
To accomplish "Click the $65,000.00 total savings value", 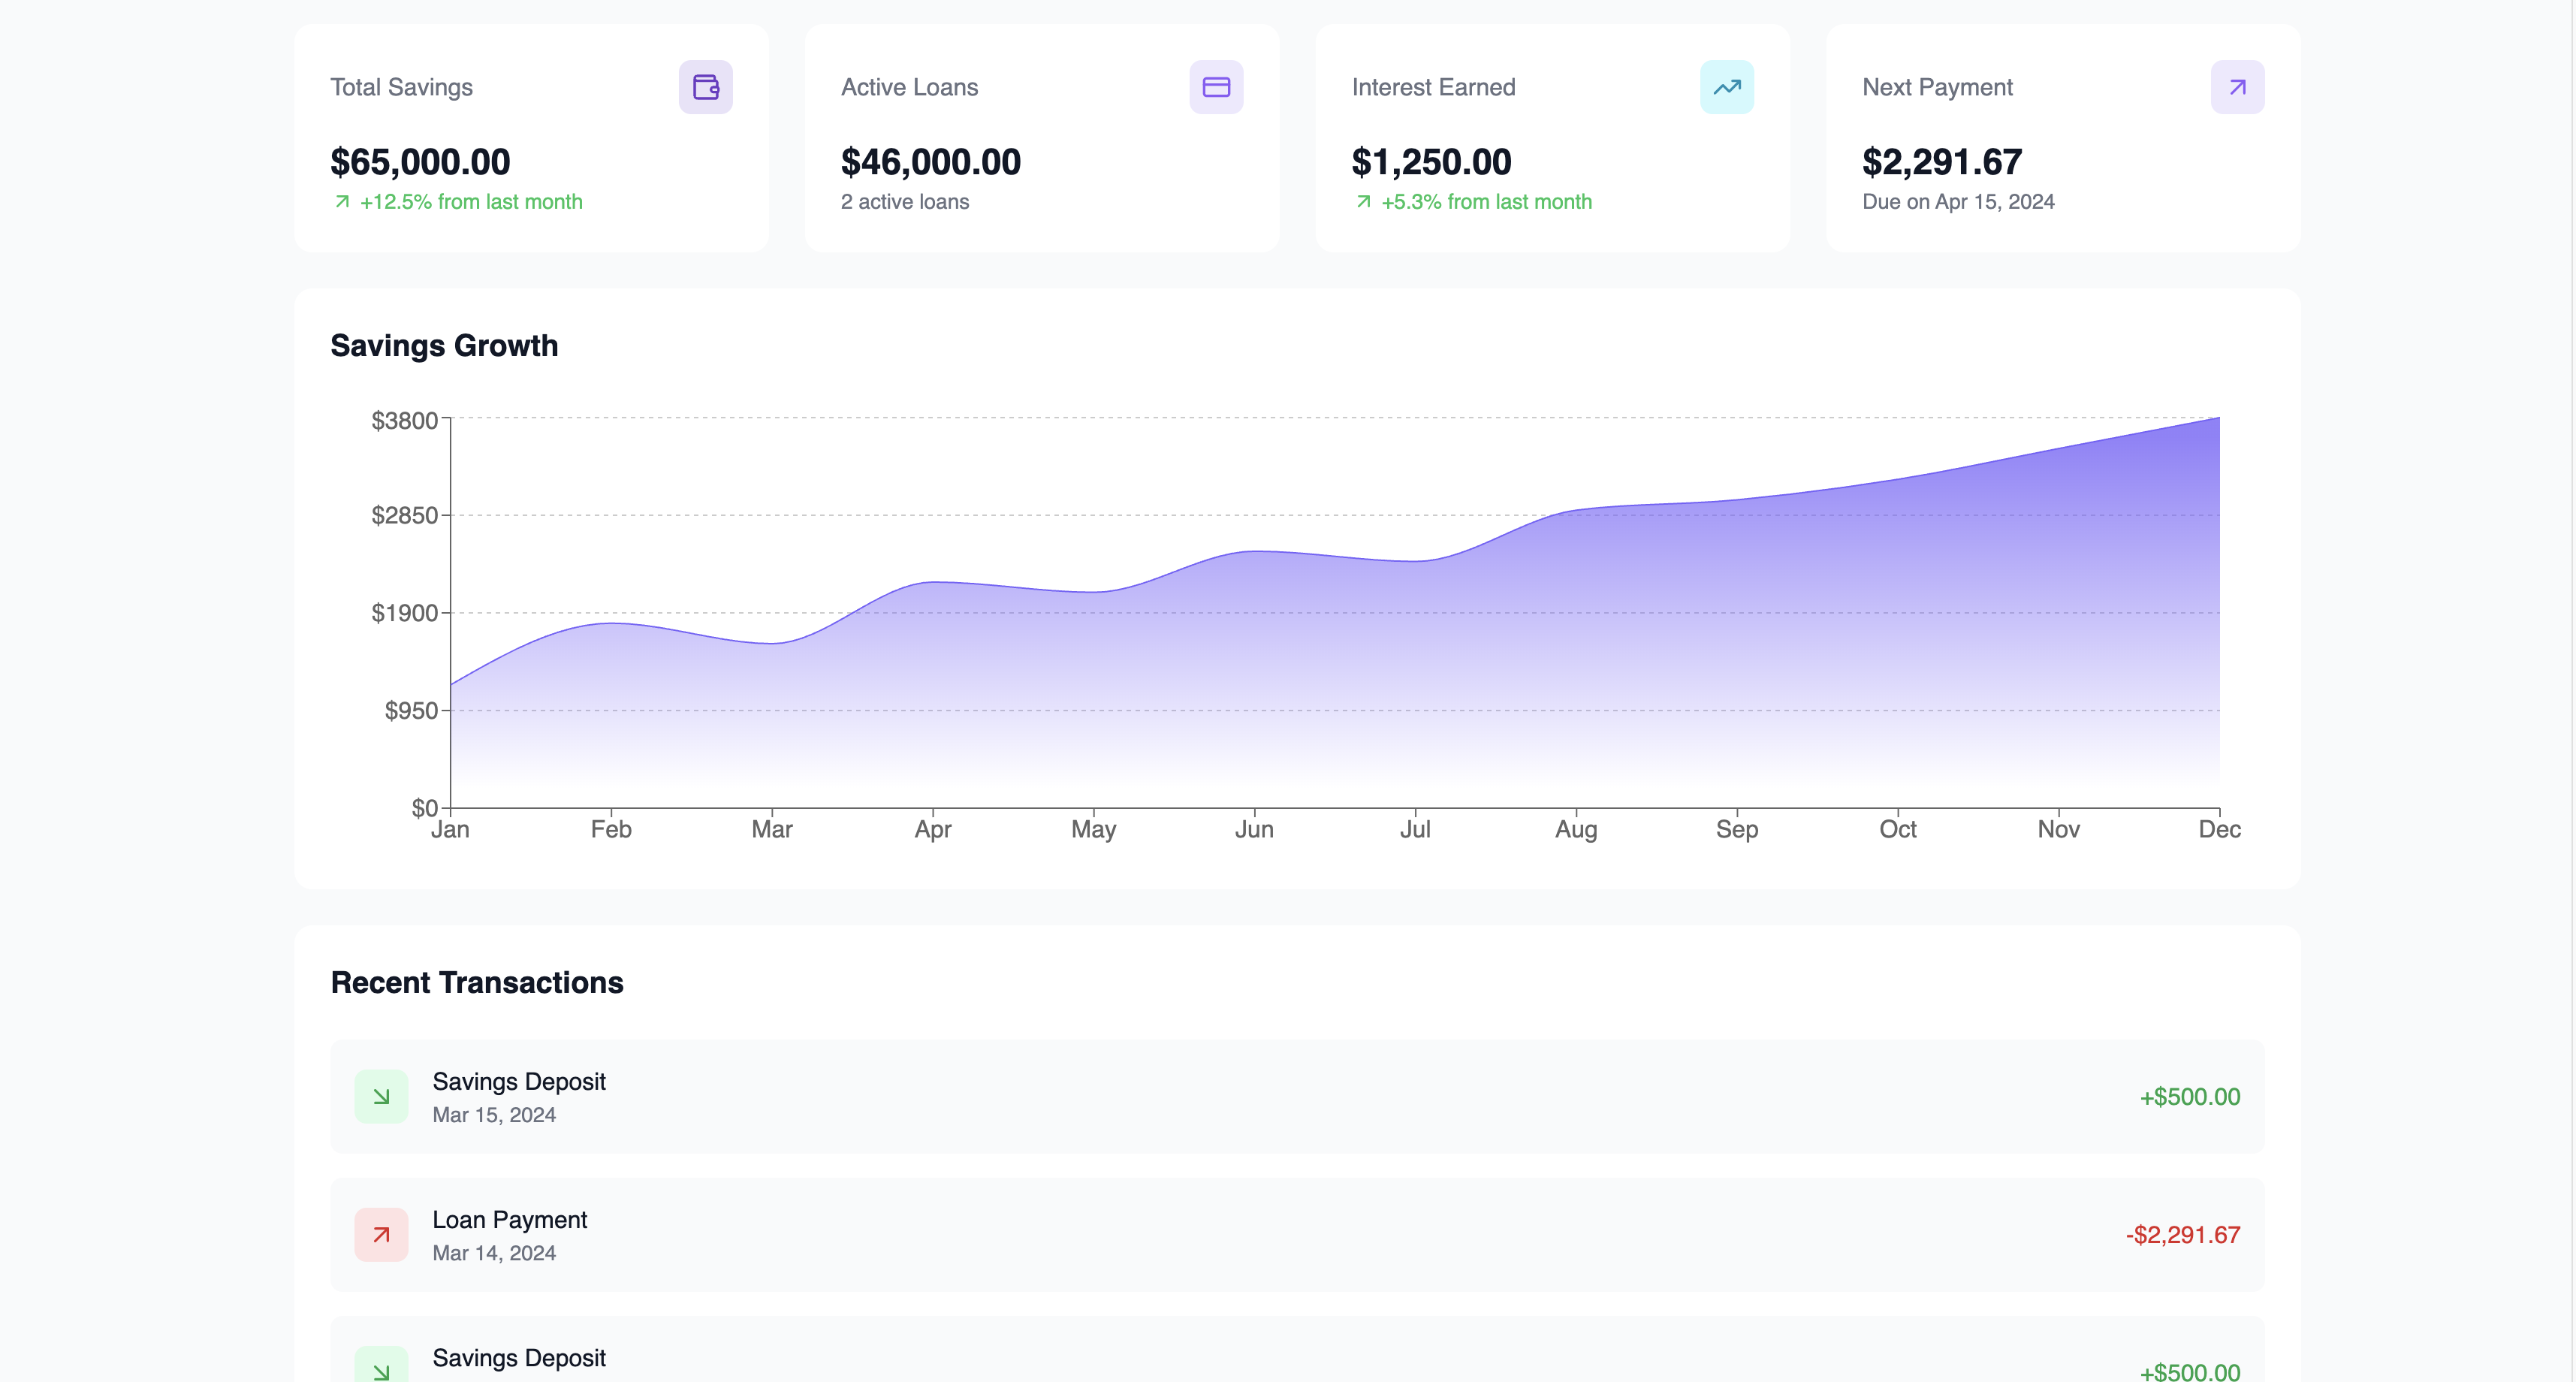I will 420,162.
